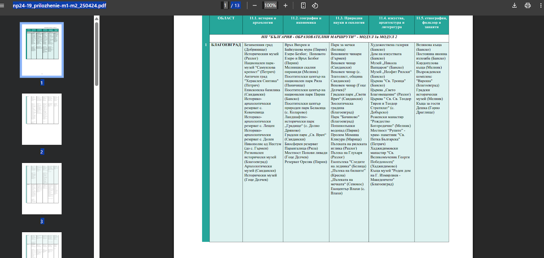Click the text Къща за гости
This screenshot has height=258, width=544.
point(428,103)
